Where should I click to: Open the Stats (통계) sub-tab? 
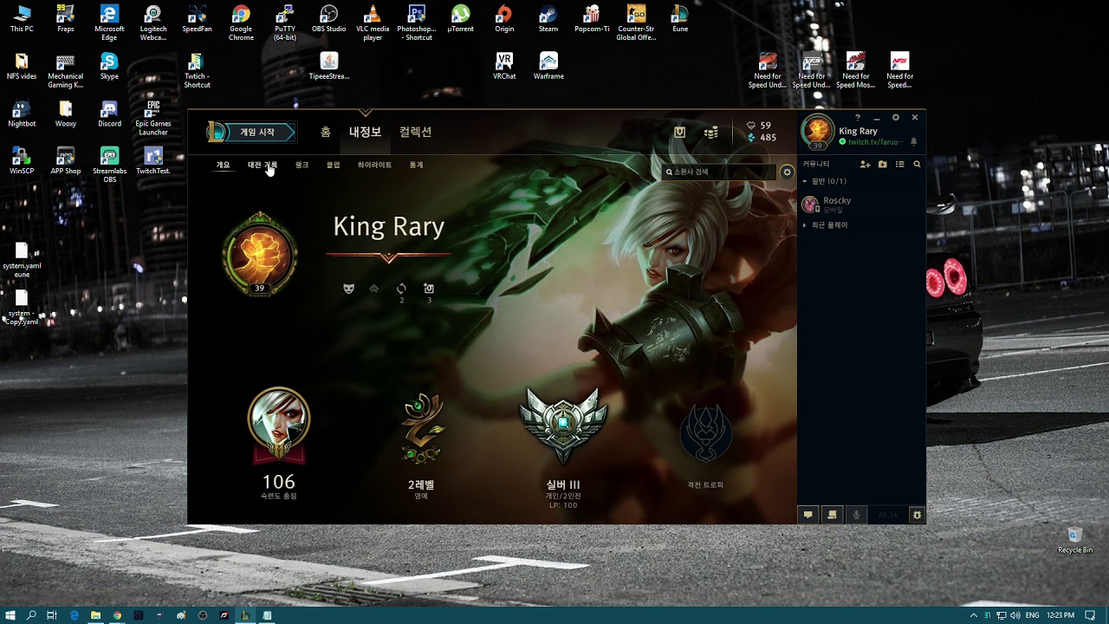pos(416,165)
